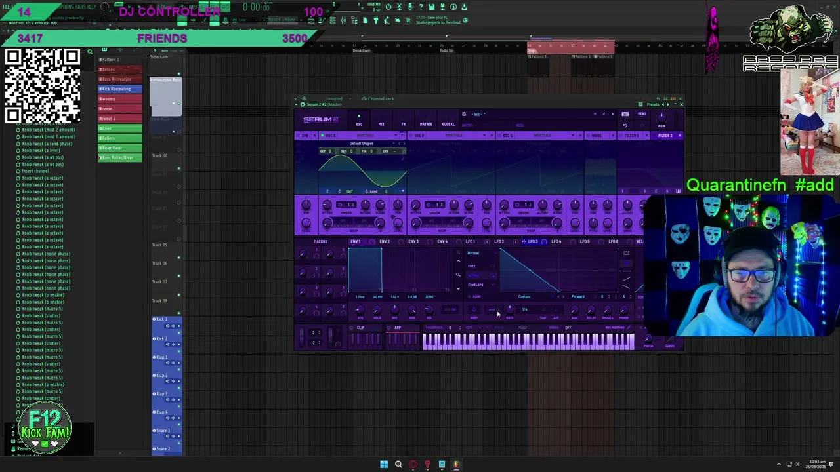Open the plugin settings gear for Serum 2
Image resolution: width=840 pixels, height=472 pixels.
(x=303, y=104)
